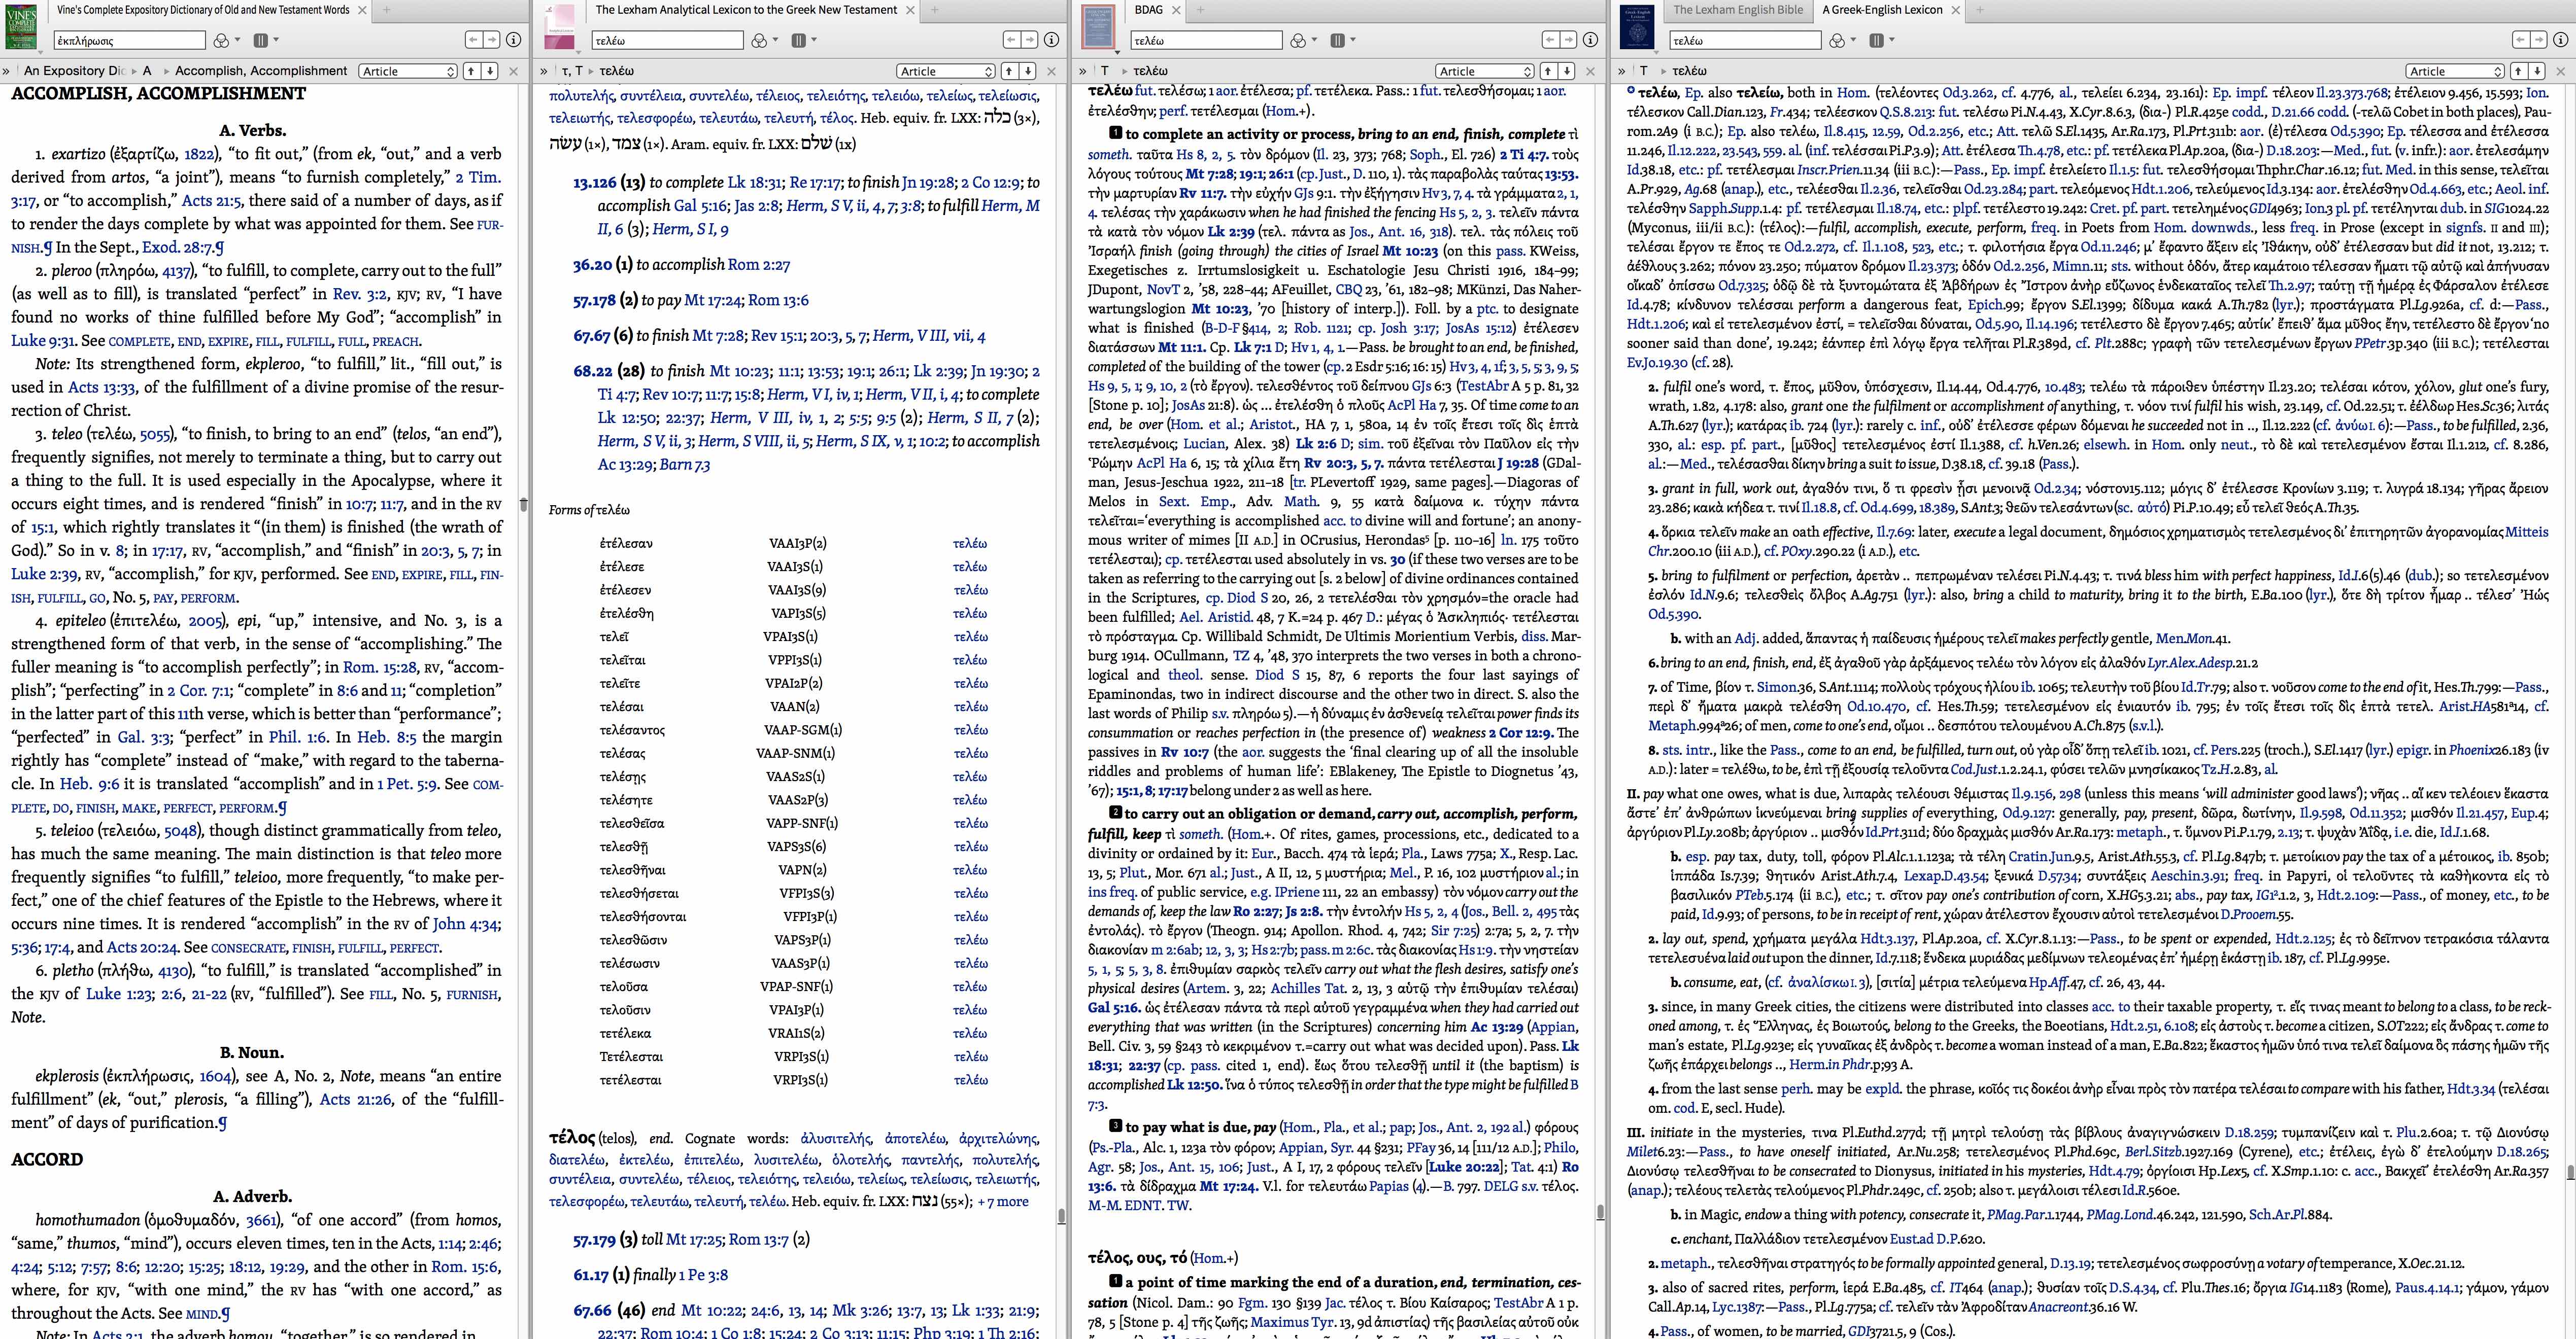
Task: Open τελέω lemma link beside ἐτέλεσαν form
Action: [970, 544]
